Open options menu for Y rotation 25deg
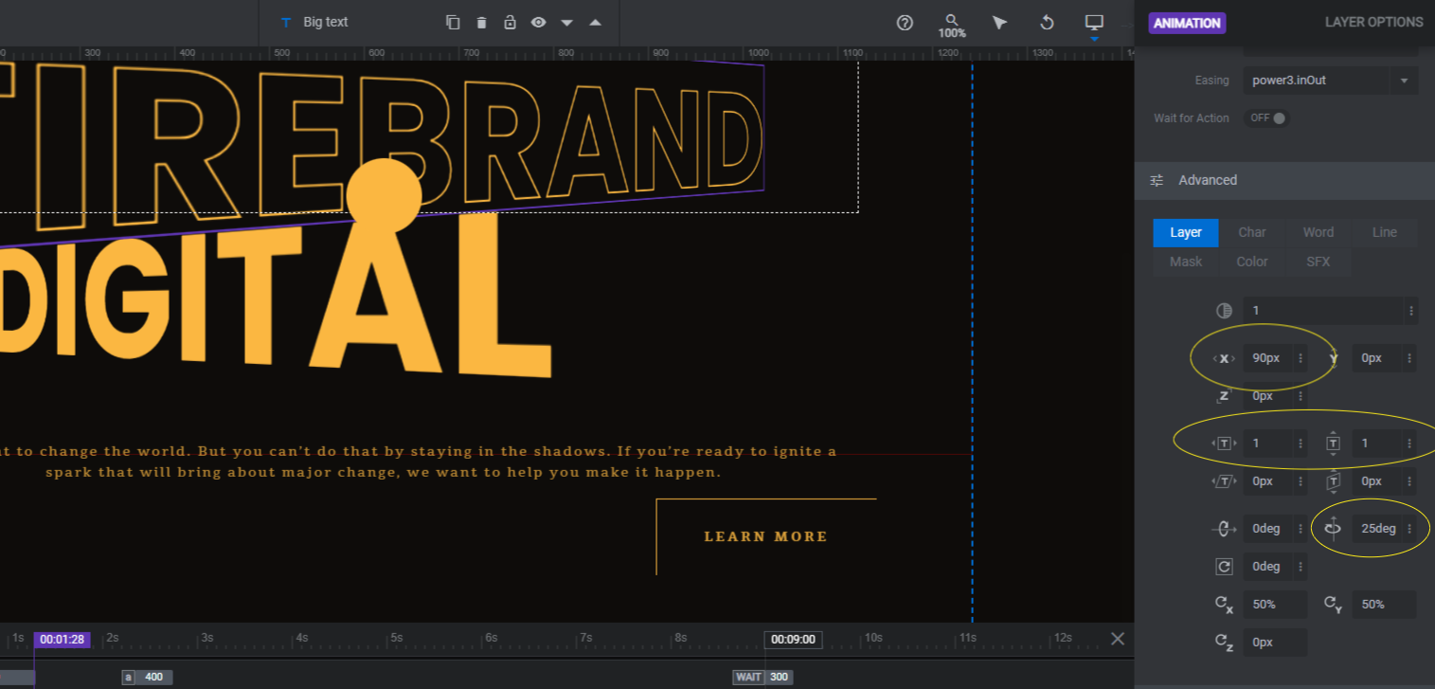 tap(1410, 529)
